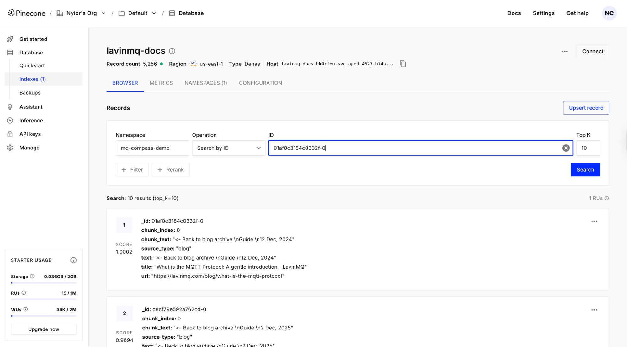Click the url value of record 1
This screenshot has height=347, width=627.
[x=218, y=276]
